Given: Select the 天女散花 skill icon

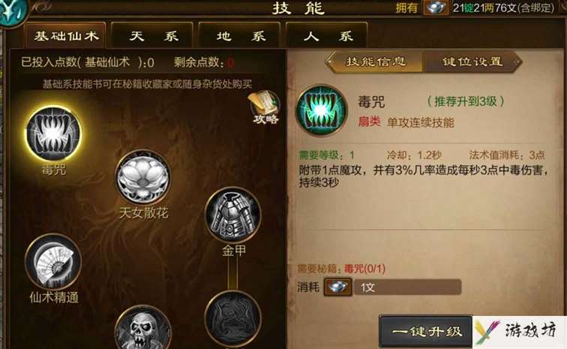Looking at the screenshot, I should click(142, 177).
